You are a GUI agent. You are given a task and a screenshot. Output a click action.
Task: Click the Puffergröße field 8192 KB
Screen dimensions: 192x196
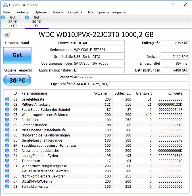[175, 43]
